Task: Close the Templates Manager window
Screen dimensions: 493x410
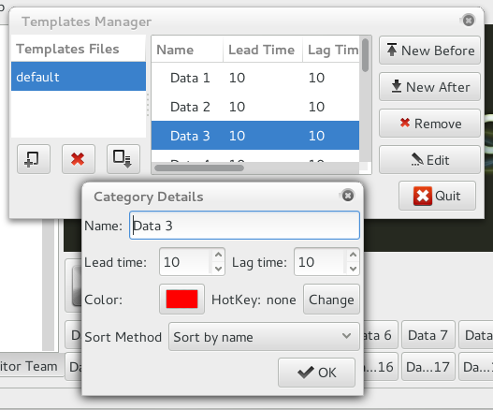Action: coord(469,21)
